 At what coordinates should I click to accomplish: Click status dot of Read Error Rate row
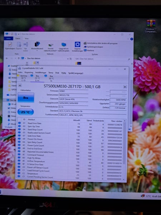tap(19, 123)
